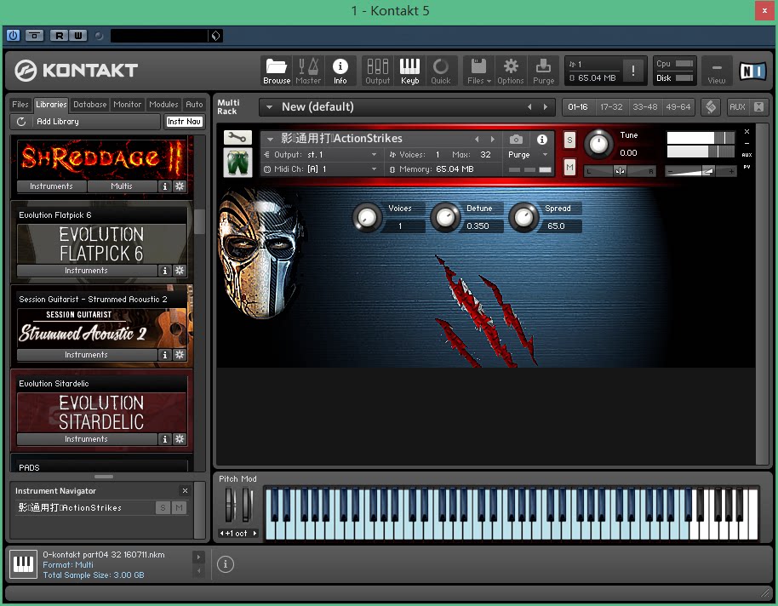Viewport: 778px width, 606px height.
Task: Open Shreddage II Multis
Action: [122, 186]
